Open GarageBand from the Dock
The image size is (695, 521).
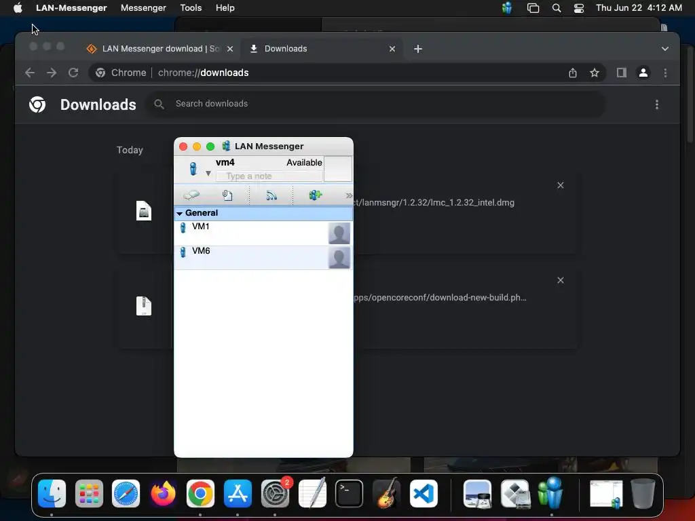click(386, 493)
